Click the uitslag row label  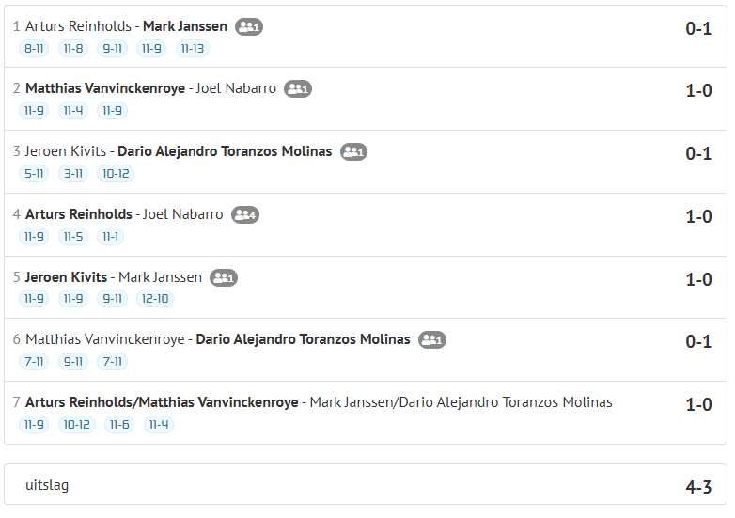(x=47, y=486)
